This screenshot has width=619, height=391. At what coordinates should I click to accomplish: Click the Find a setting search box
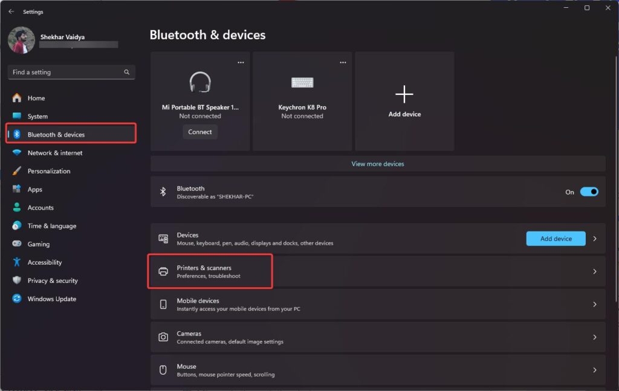pos(71,72)
